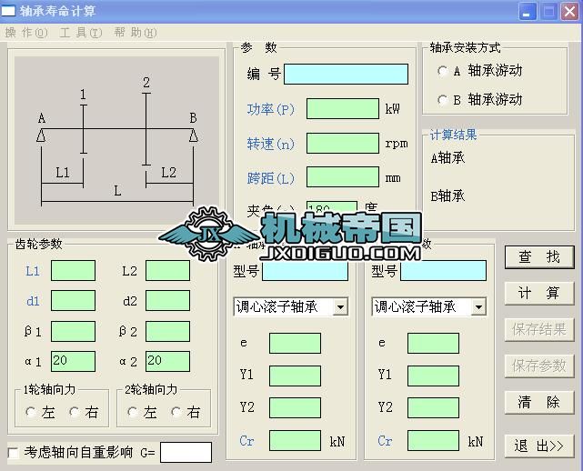Focus the 转速(n) rpm input field
Image resolution: width=583 pixels, height=471 pixels.
pos(343,144)
